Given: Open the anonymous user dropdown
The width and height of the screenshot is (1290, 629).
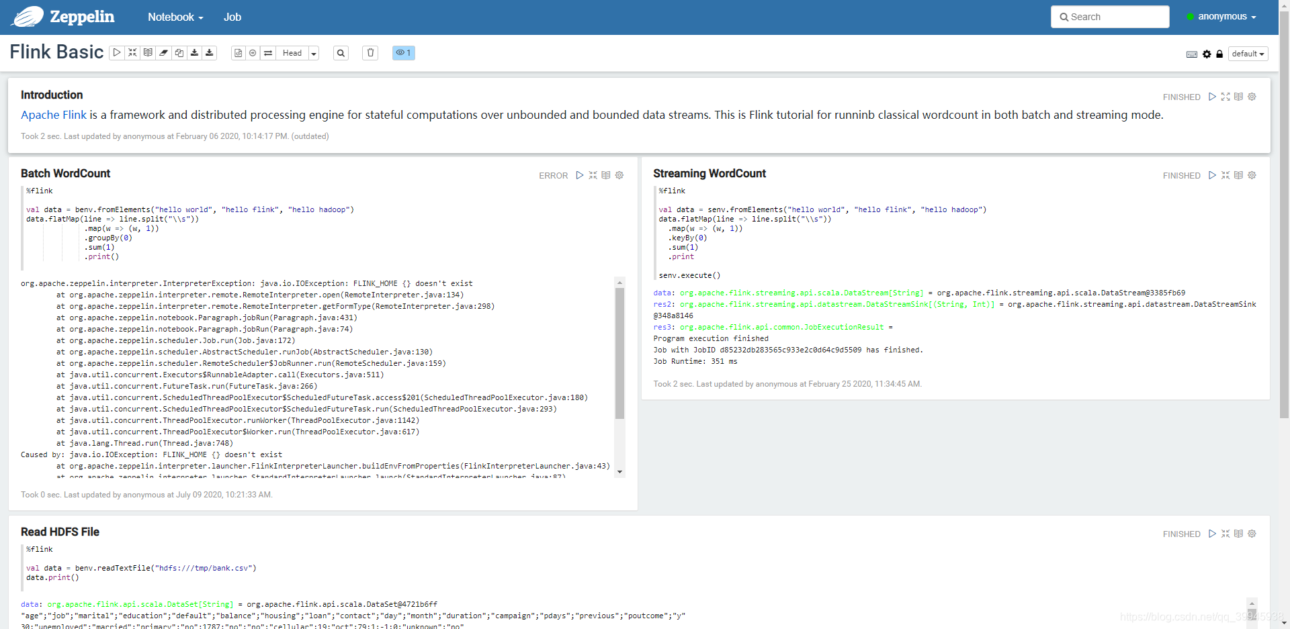Looking at the screenshot, I should click(x=1221, y=17).
